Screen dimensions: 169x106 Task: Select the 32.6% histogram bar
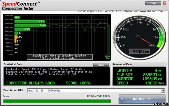(x=30, y=21)
